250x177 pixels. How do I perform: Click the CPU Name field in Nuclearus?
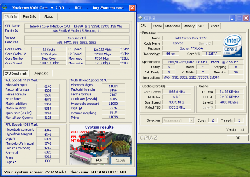coord(77,26)
